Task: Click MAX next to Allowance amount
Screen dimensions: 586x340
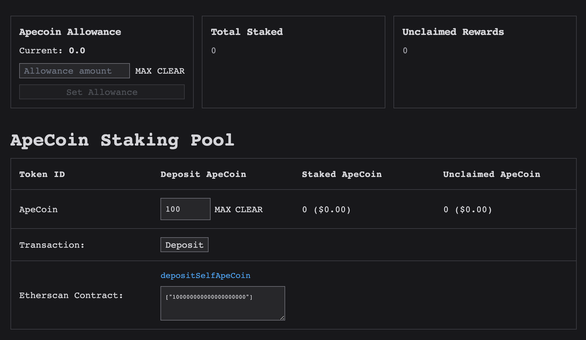Action: point(143,71)
